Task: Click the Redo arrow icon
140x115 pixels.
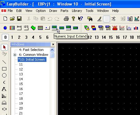Action: point(57,19)
